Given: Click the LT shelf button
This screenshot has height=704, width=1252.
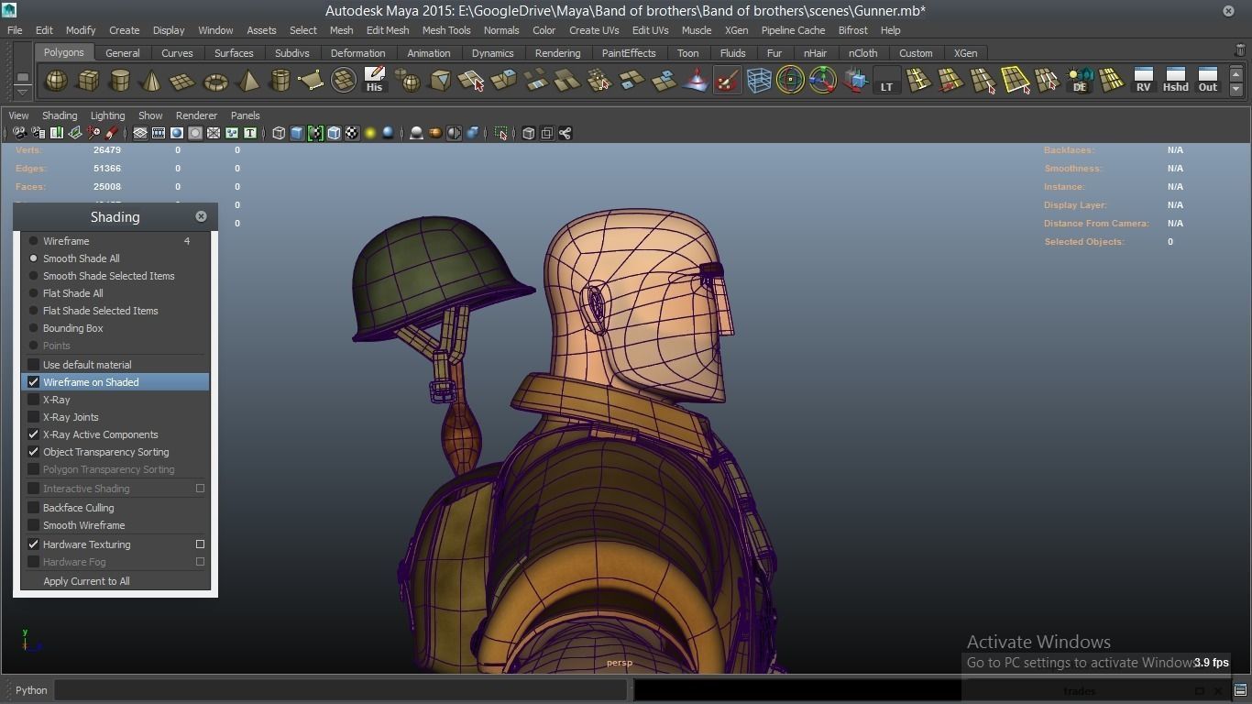Looking at the screenshot, I should [x=886, y=81].
